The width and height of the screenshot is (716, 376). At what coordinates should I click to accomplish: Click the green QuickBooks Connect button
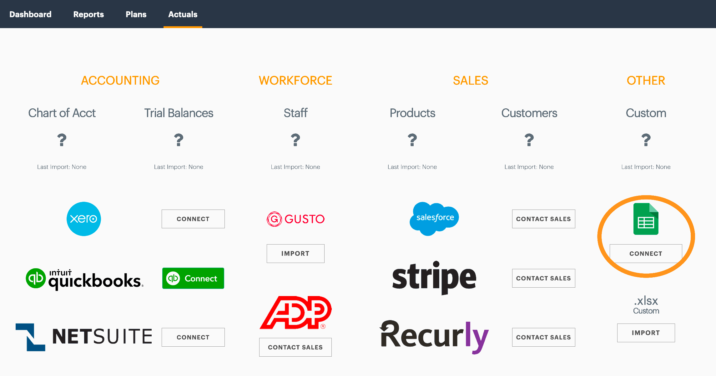click(193, 278)
